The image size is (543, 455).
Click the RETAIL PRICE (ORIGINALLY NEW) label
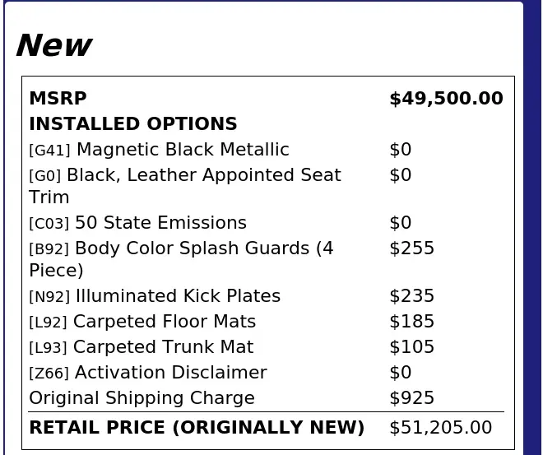tap(197, 427)
